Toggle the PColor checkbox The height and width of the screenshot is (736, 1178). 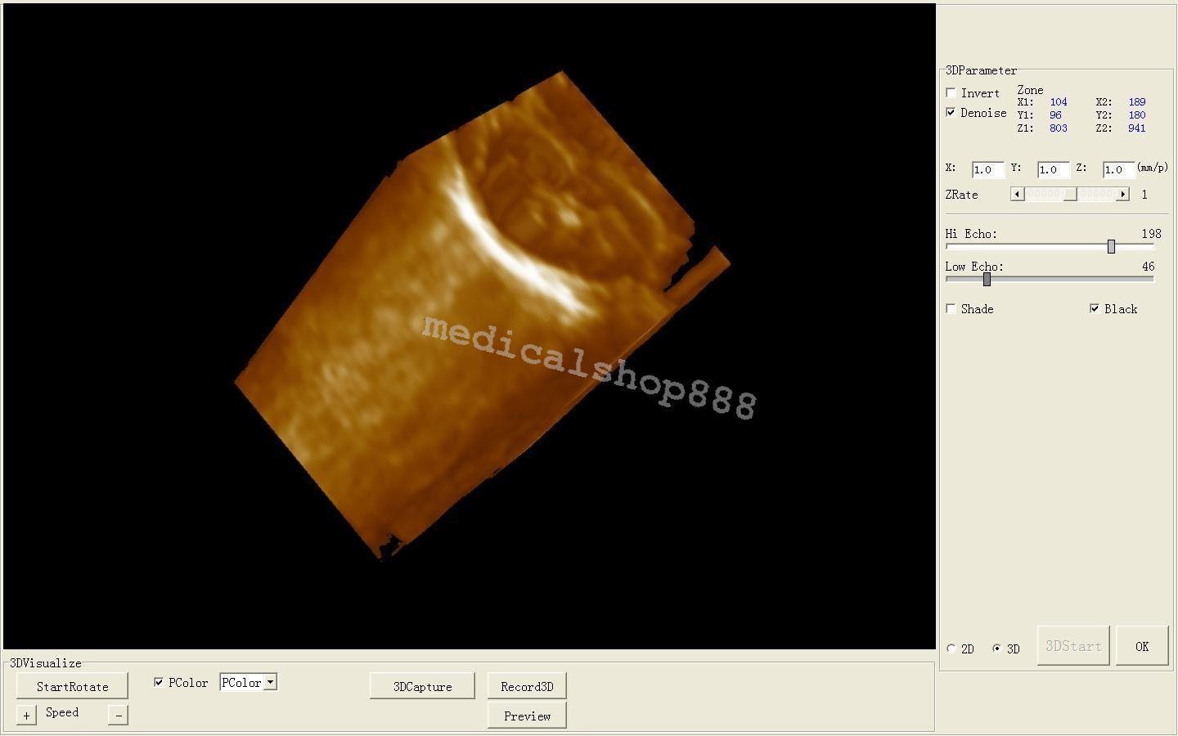[x=159, y=681]
